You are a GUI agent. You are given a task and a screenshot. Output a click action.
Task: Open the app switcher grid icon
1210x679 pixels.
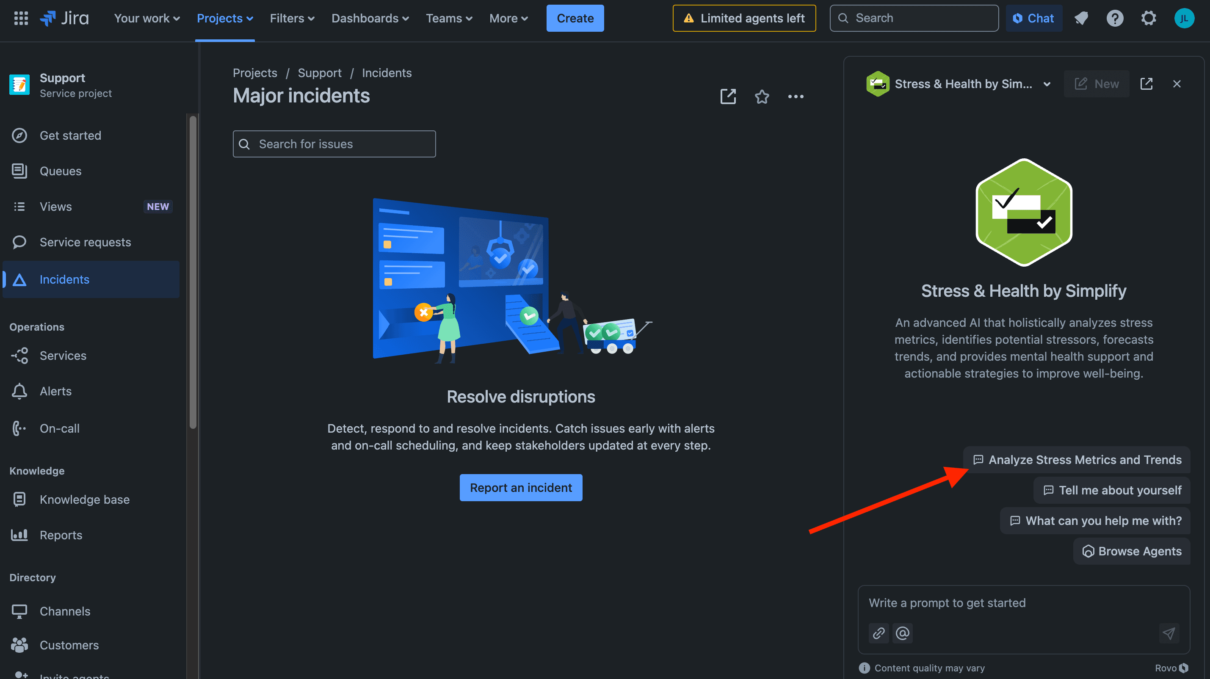click(x=21, y=18)
